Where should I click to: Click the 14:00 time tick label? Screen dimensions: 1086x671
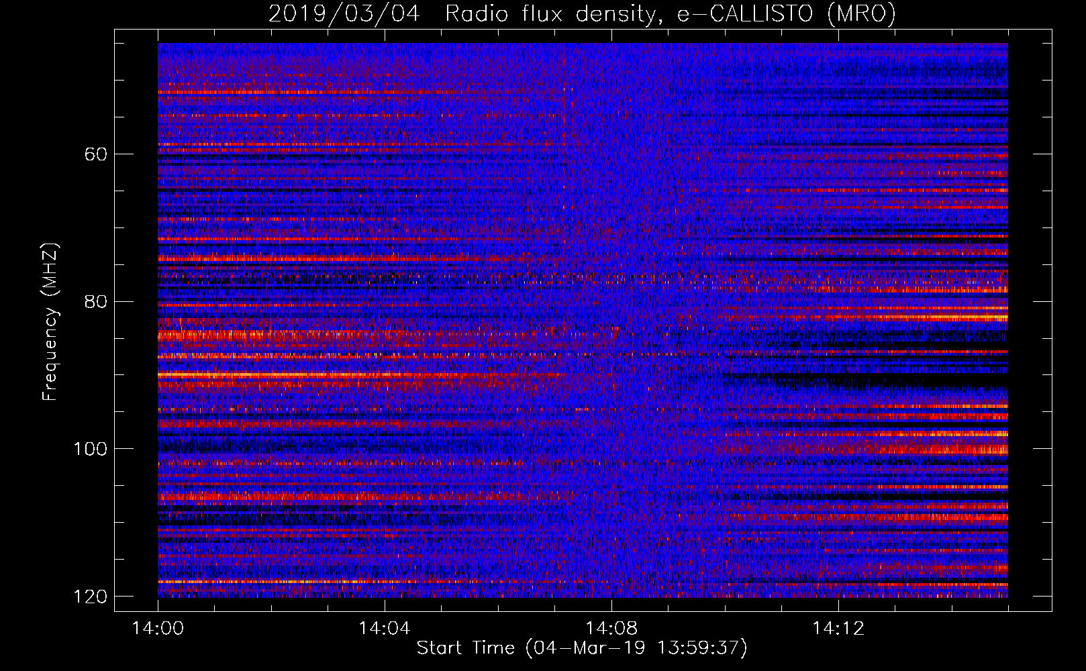pyautogui.click(x=158, y=629)
